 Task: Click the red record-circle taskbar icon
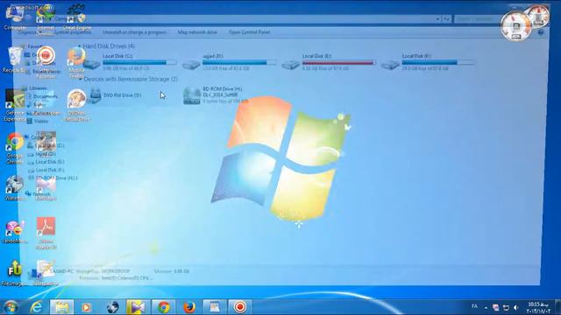click(239, 307)
